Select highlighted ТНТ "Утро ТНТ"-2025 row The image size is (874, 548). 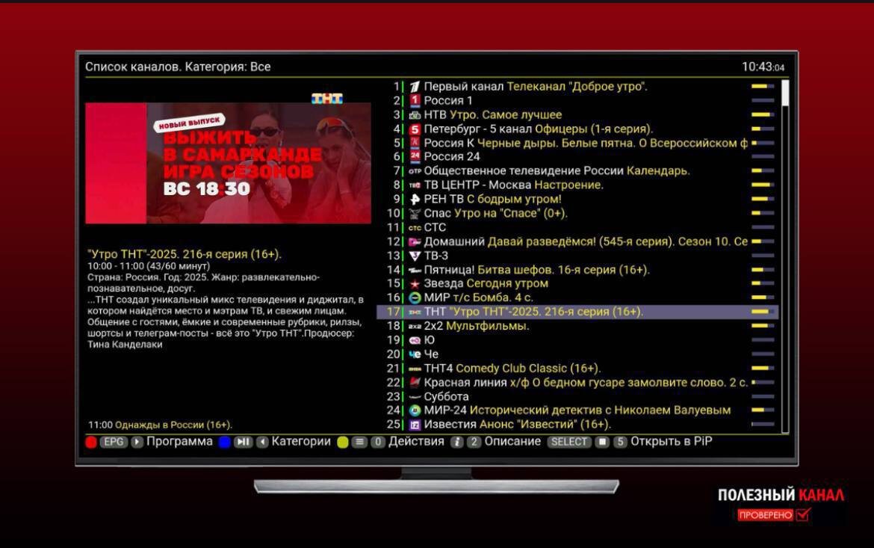tap(578, 312)
